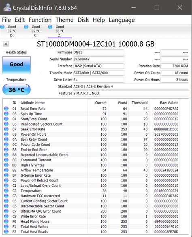Click the ID column header
The width and height of the screenshot is (192, 237).
14,103
